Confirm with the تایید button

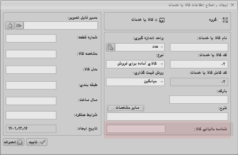[x=37, y=142]
